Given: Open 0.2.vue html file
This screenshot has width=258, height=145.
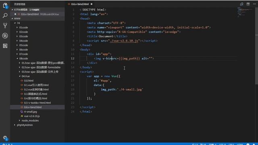Looking at the screenshot, I should pos(37,89).
